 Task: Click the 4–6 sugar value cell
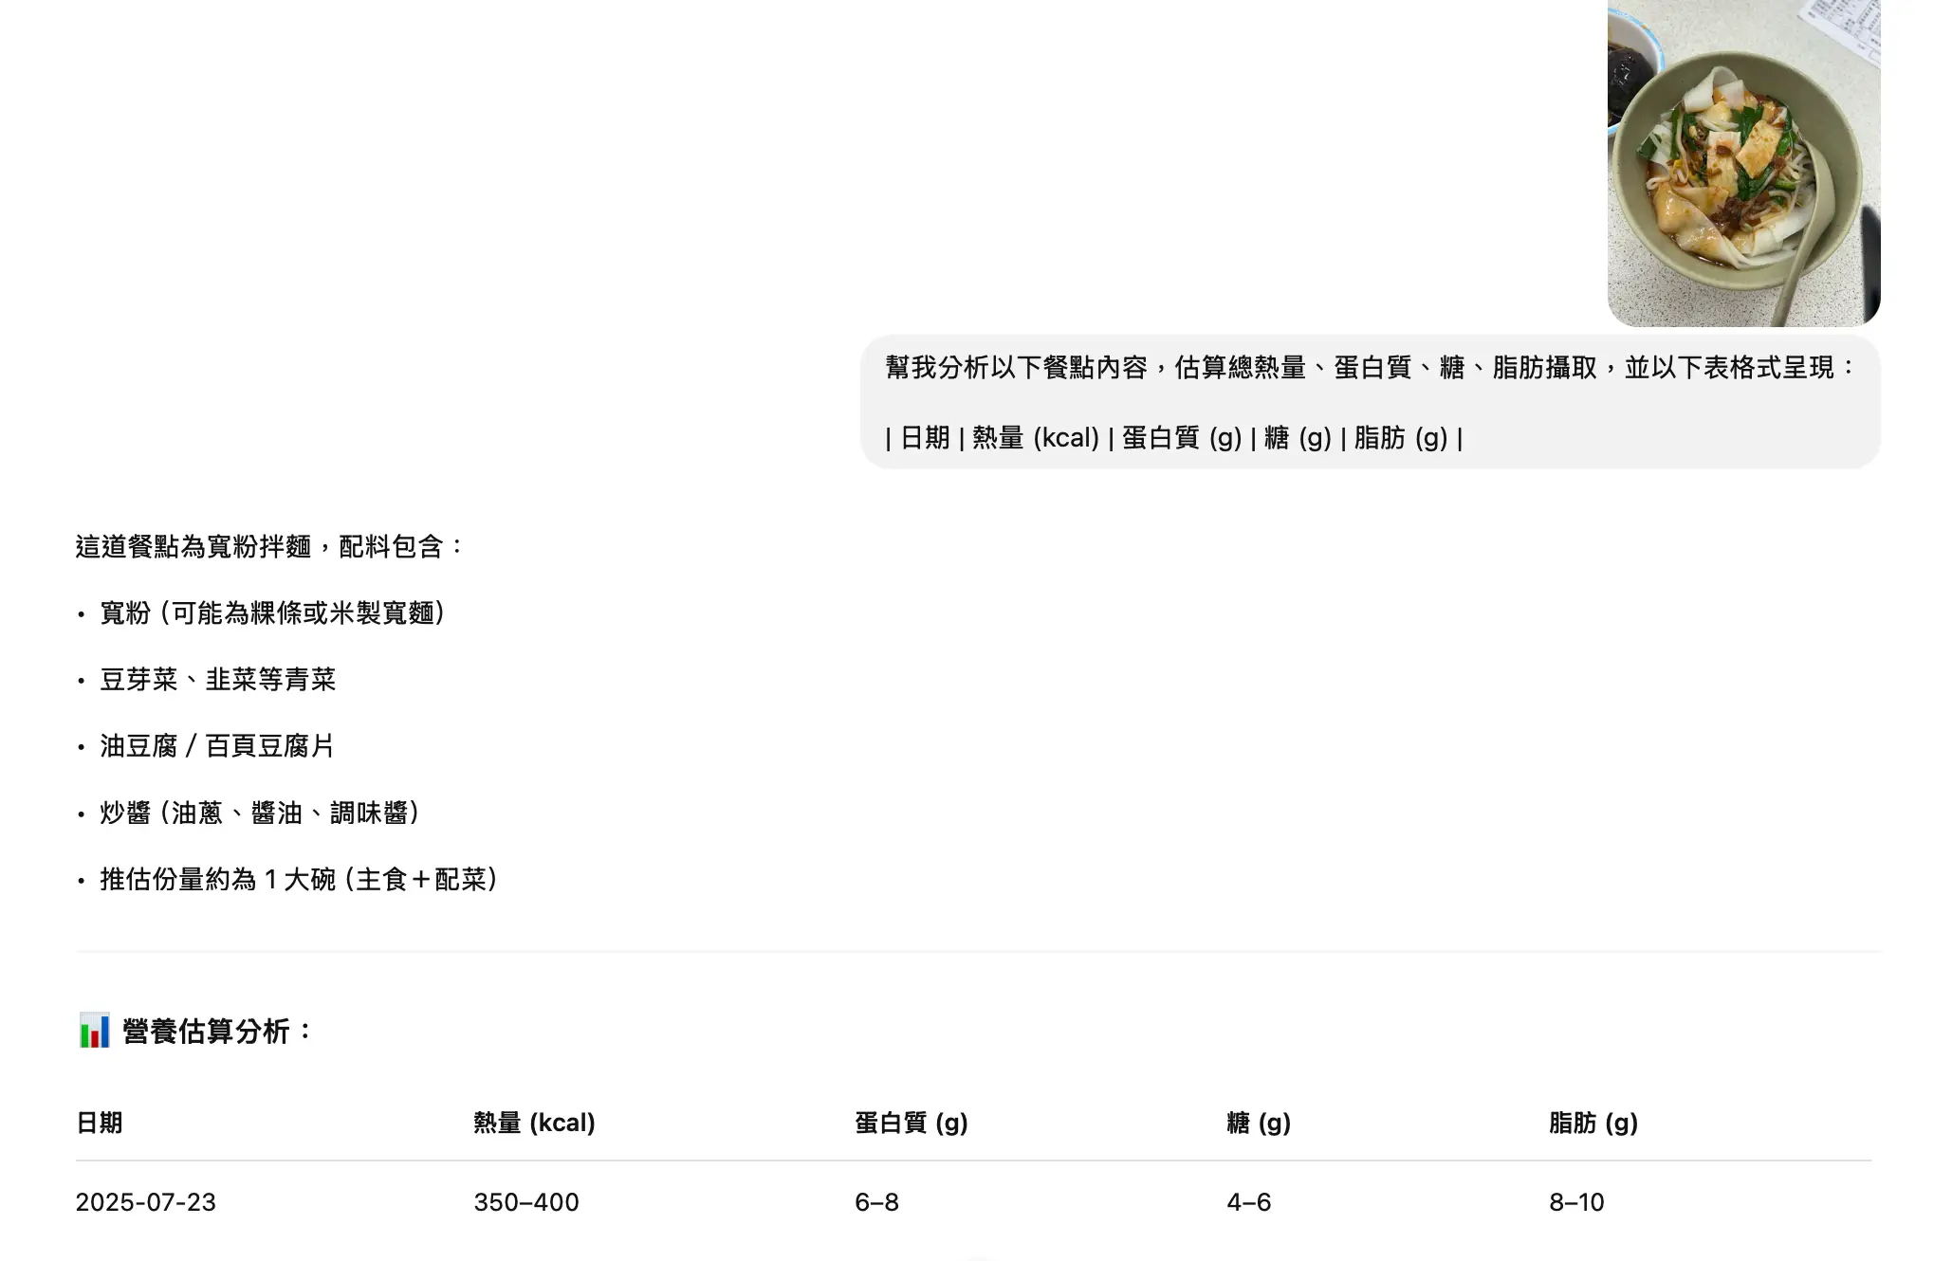tap(1248, 1202)
